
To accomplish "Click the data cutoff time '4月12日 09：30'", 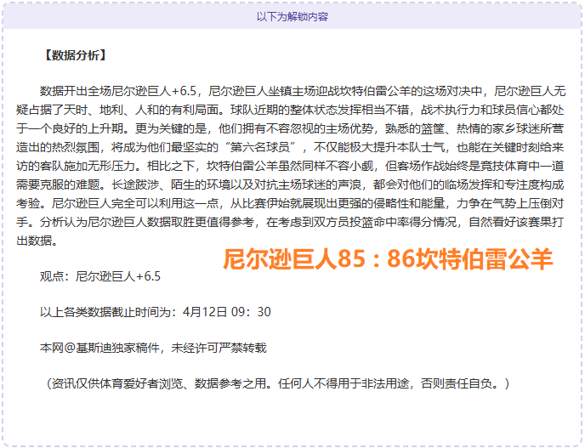I will pos(227,312).
